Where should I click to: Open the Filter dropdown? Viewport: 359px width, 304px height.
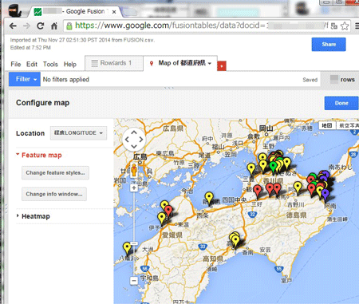coord(25,79)
